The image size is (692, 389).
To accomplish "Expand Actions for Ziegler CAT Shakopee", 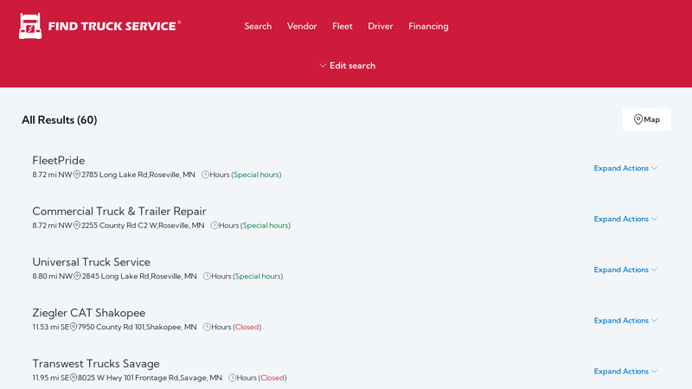I will click(x=625, y=321).
